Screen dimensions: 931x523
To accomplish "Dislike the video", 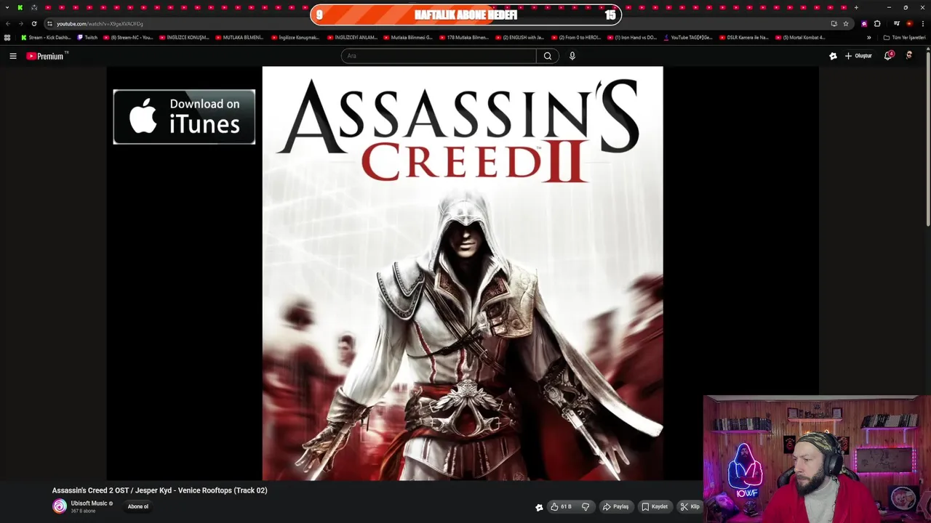I will coord(586,507).
